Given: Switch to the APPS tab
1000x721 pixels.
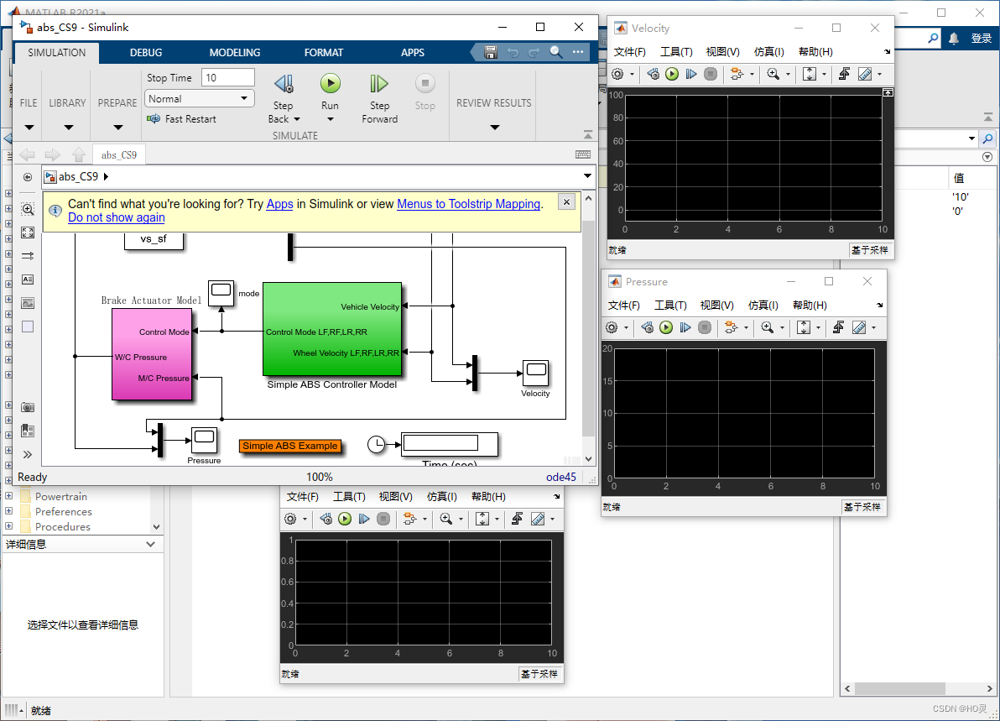Looking at the screenshot, I should coord(413,52).
